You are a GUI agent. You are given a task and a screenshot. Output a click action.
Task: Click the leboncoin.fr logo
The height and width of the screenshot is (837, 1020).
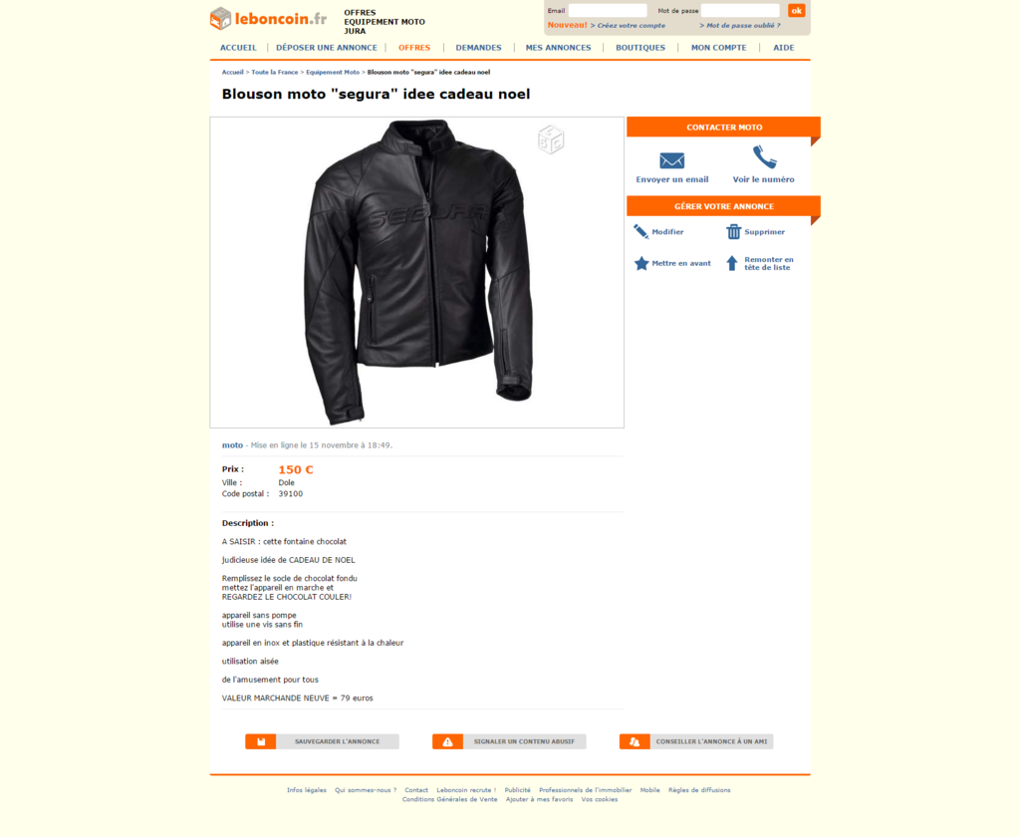click(268, 18)
